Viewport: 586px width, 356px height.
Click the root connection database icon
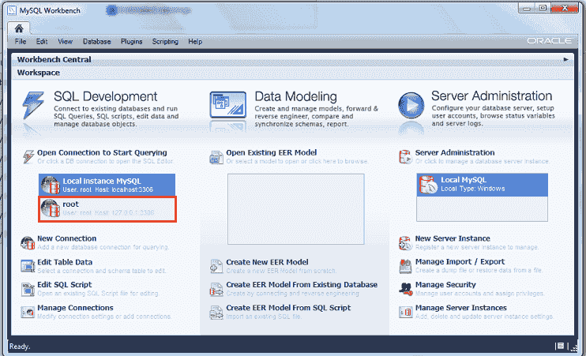pyautogui.click(x=51, y=208)
